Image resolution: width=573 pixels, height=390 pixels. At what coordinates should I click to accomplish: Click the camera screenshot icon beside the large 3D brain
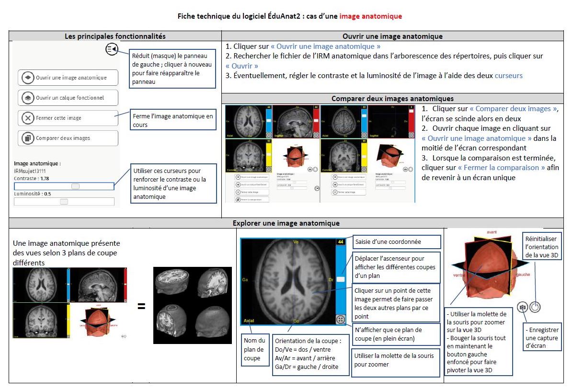pos(523,307)
